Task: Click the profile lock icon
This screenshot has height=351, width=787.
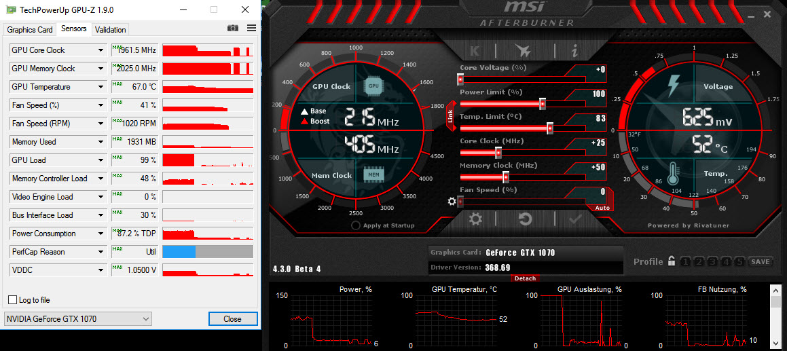Action: [671, 261]
